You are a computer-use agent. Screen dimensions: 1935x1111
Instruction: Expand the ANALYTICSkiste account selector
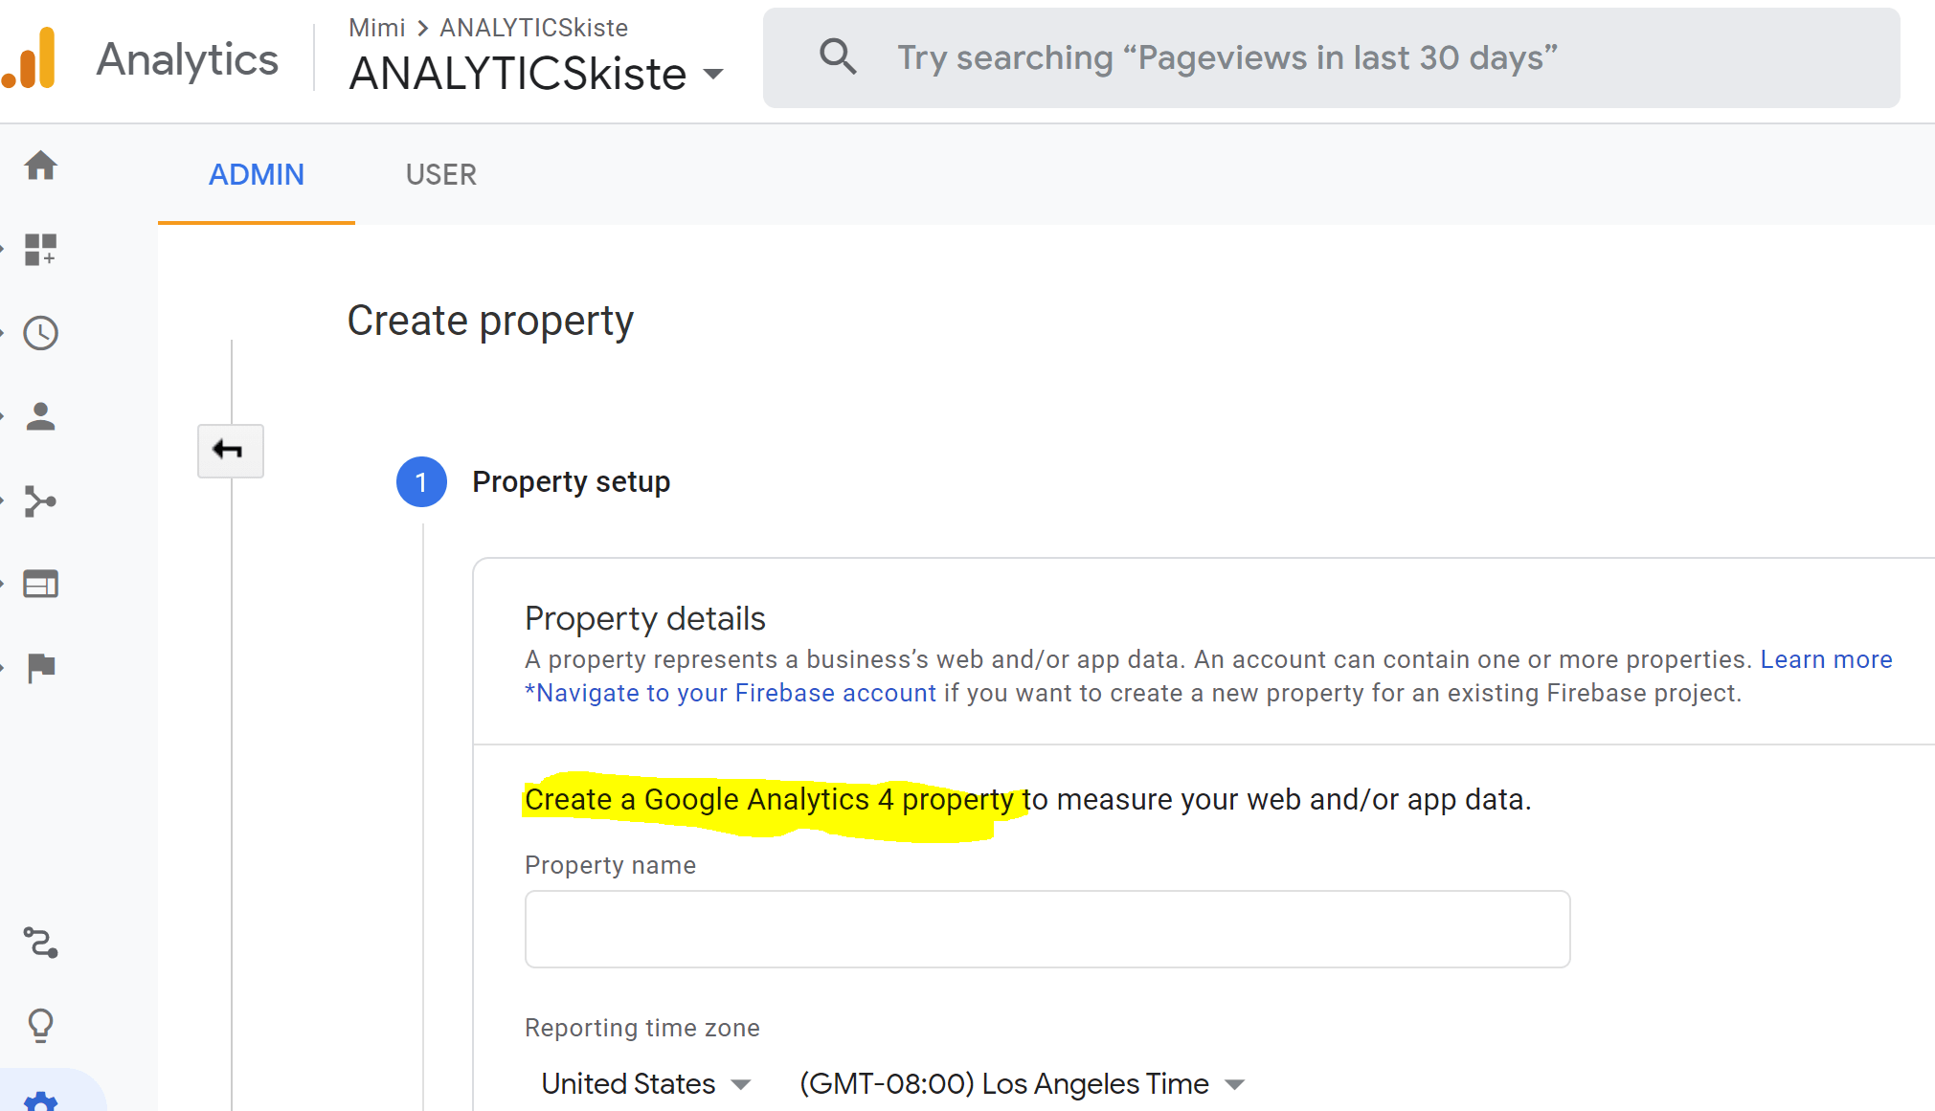click(536, 74)
